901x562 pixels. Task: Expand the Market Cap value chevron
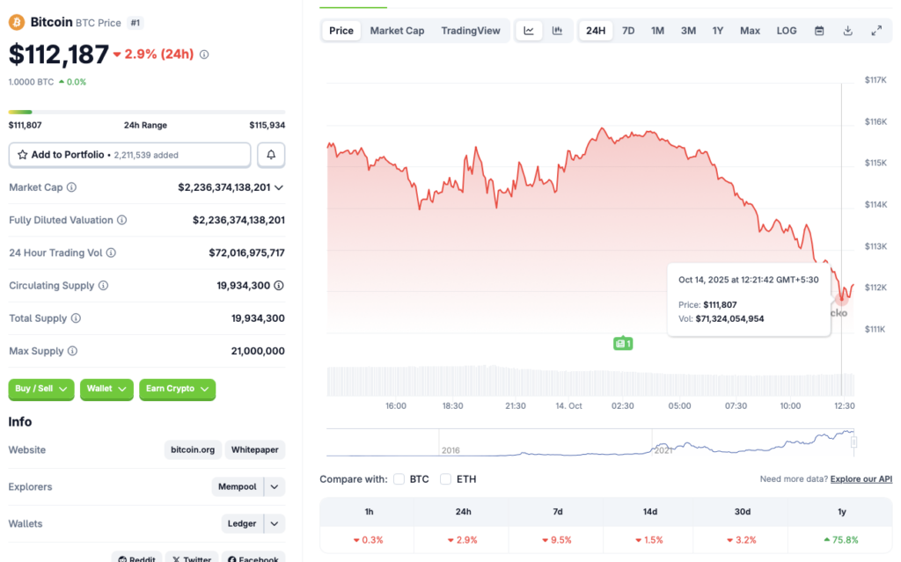(279, 187)
